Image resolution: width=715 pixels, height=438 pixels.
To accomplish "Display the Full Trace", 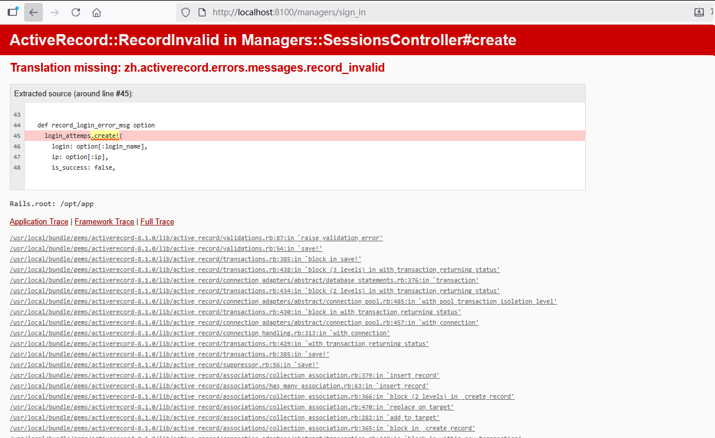I will coord(157,221).
